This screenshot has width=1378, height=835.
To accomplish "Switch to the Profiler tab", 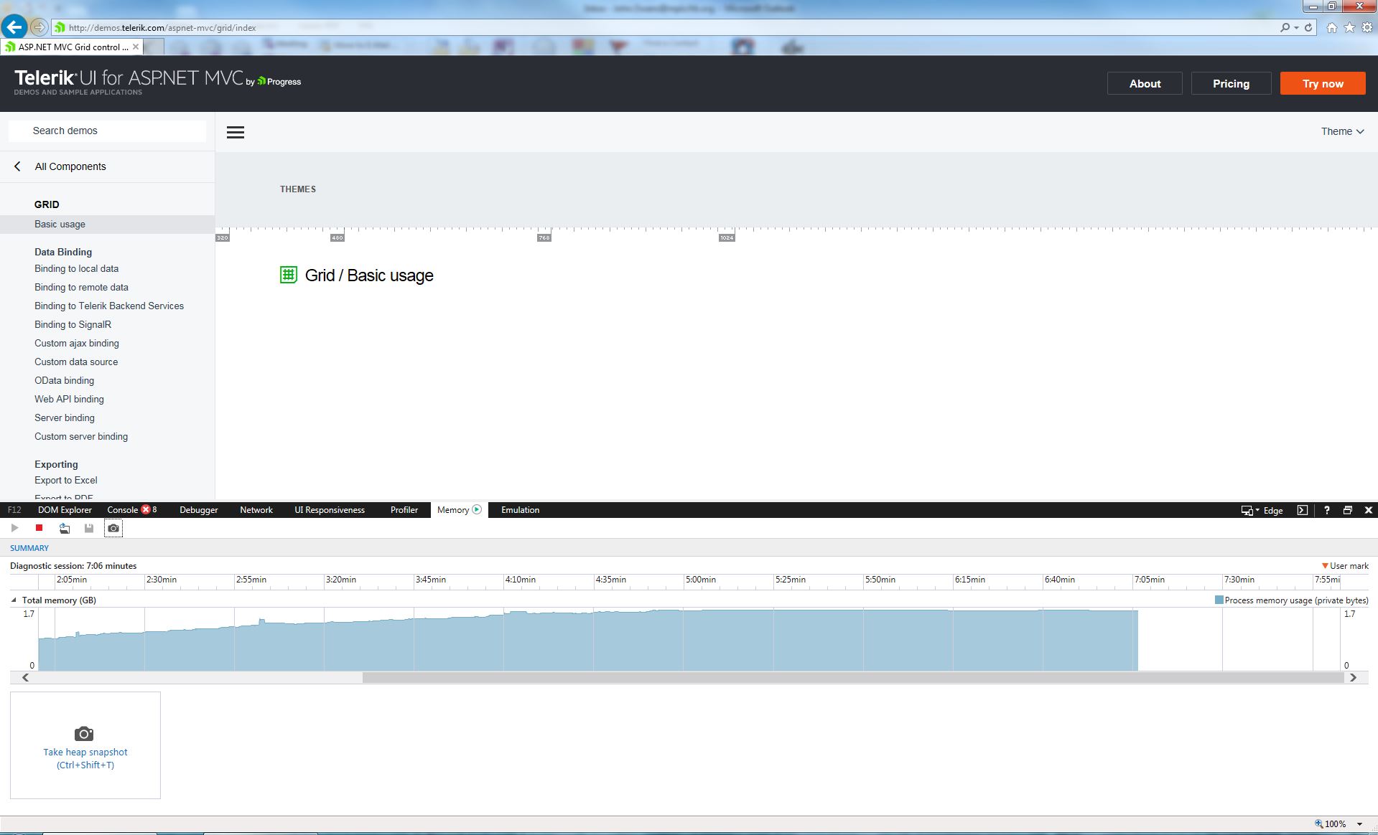I will pyautogui.click(x=404, y=510).
